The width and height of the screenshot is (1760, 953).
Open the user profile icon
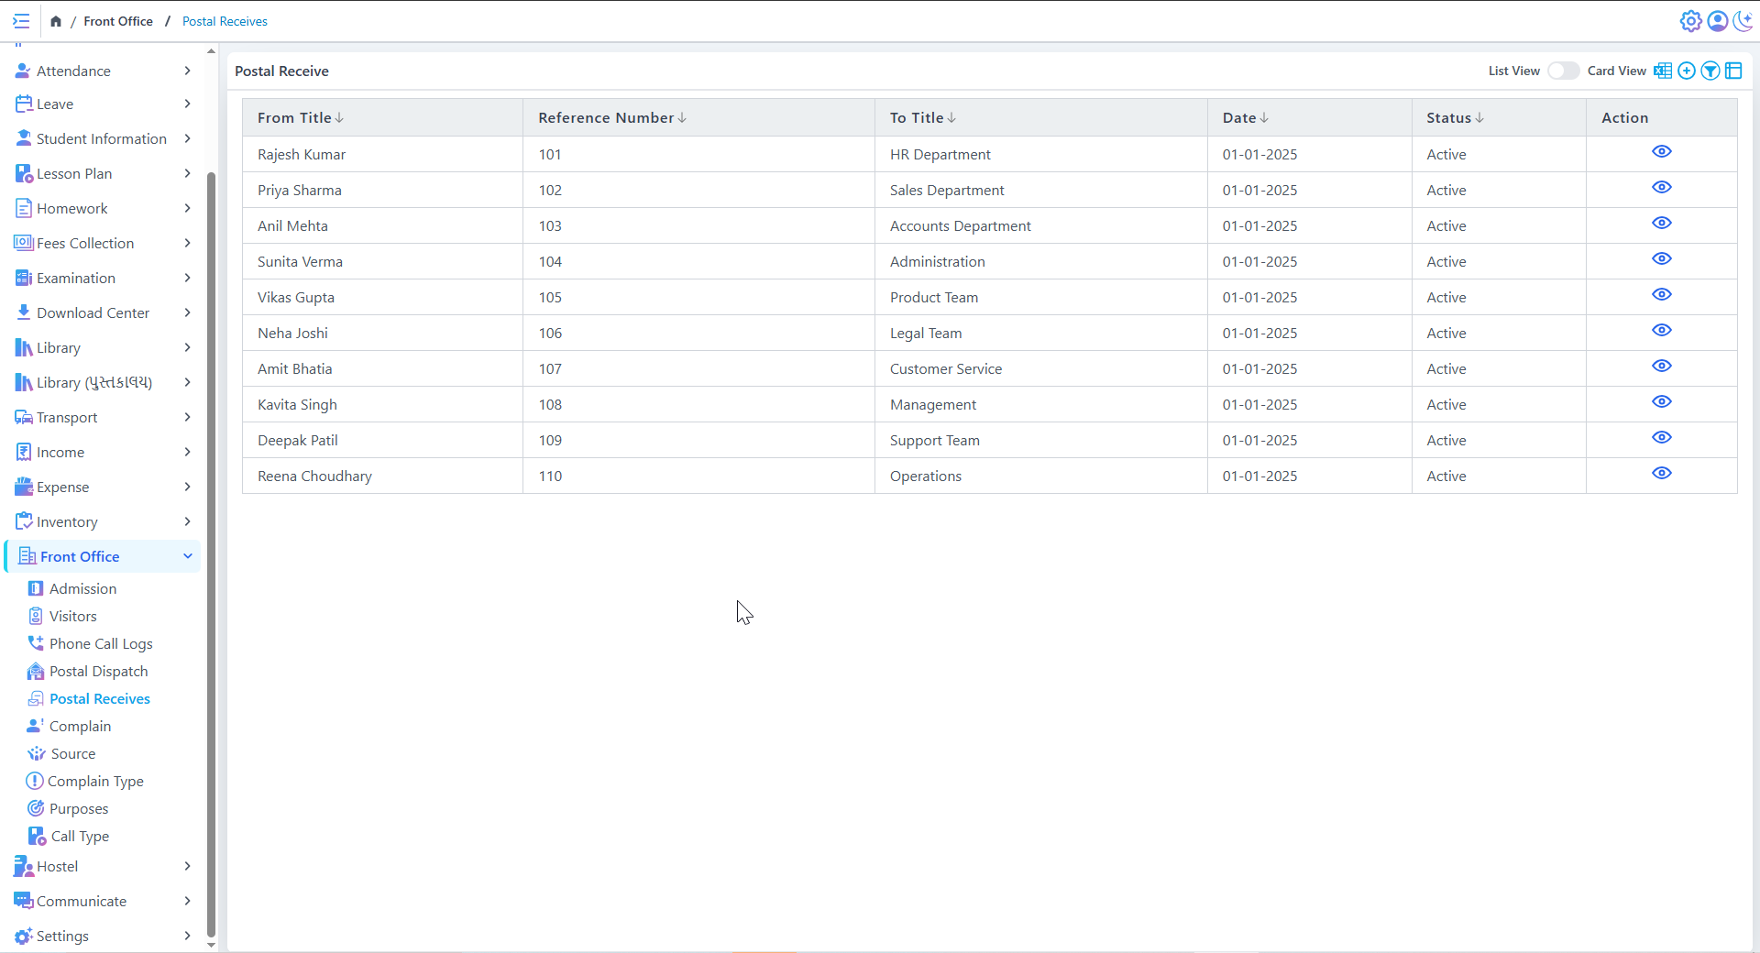point(1717,21)
